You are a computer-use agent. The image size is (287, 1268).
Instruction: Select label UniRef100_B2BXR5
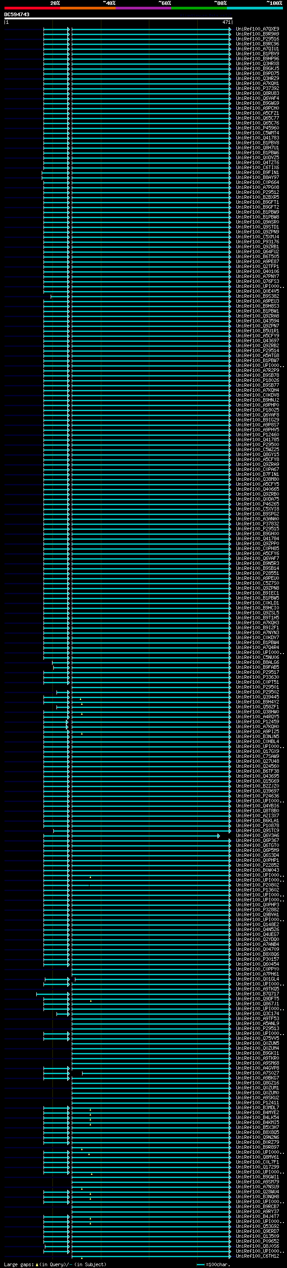point(257,197)
